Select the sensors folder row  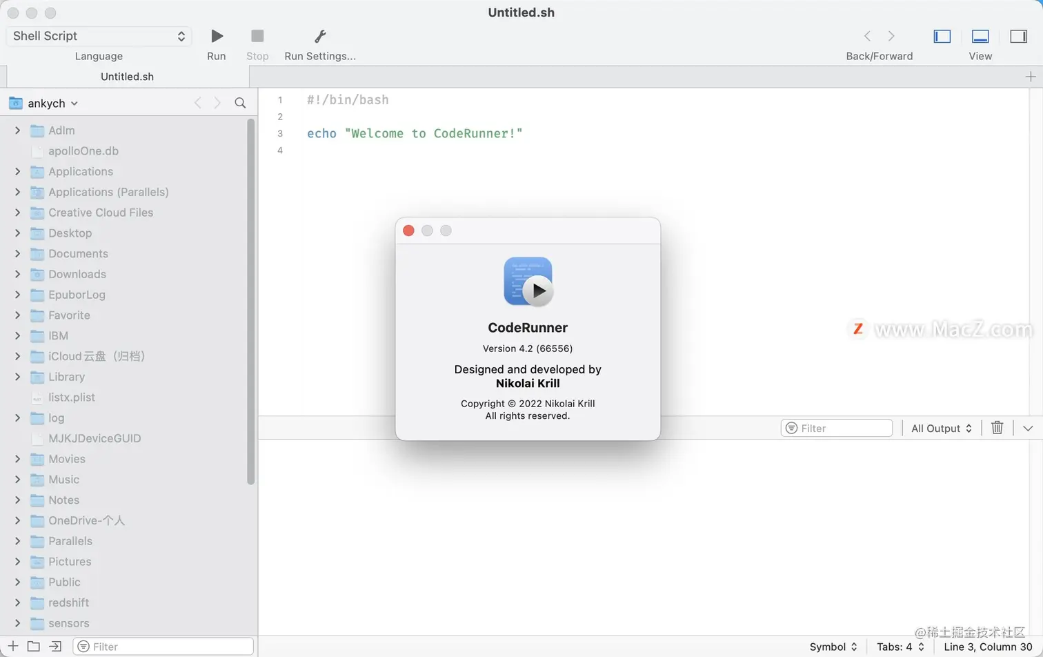(124, 623)
